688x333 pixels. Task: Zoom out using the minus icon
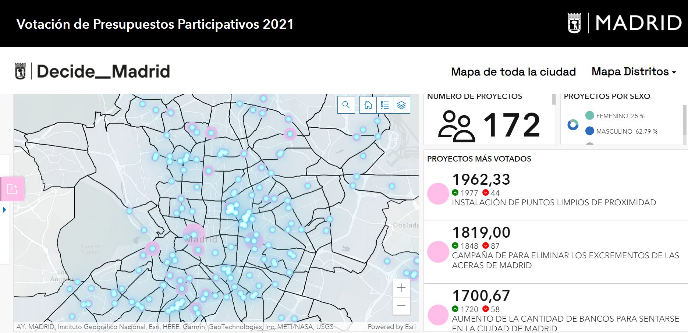[401, 305]
